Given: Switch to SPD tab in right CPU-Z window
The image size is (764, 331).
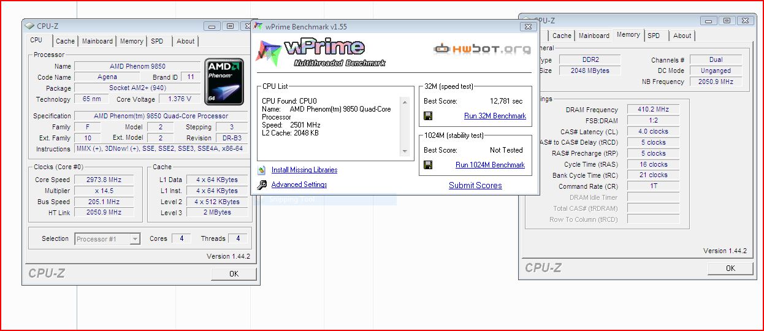Looking at the screenshot, I should click(x=654, y=36).
